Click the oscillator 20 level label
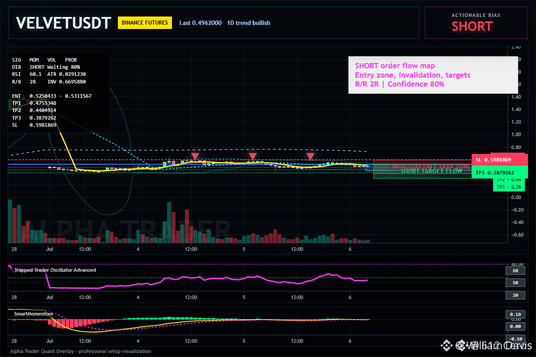Screen dimensions: 536x357 click(515, 295)
